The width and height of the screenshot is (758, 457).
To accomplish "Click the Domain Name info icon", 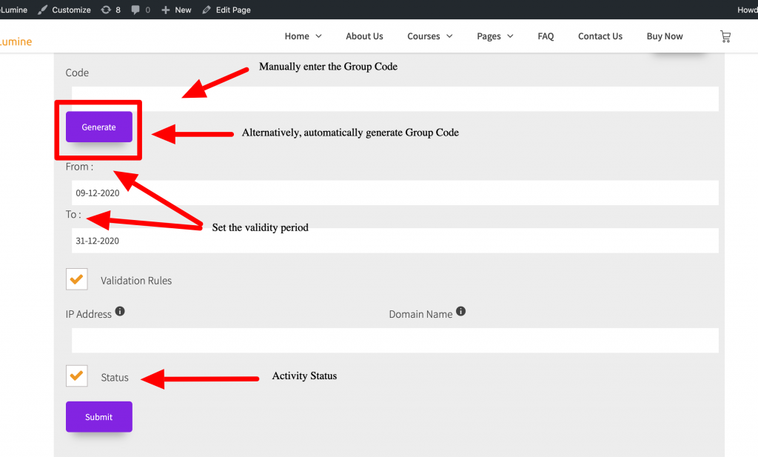I will coord(460,312).
